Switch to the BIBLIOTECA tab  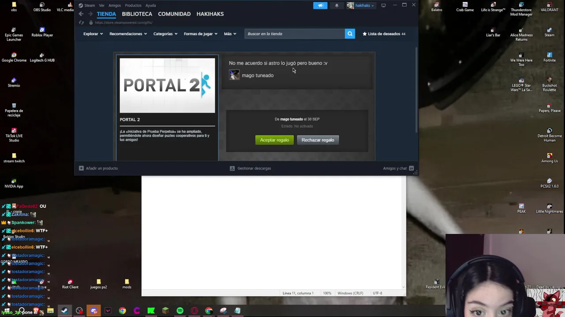tap(137, 14)
